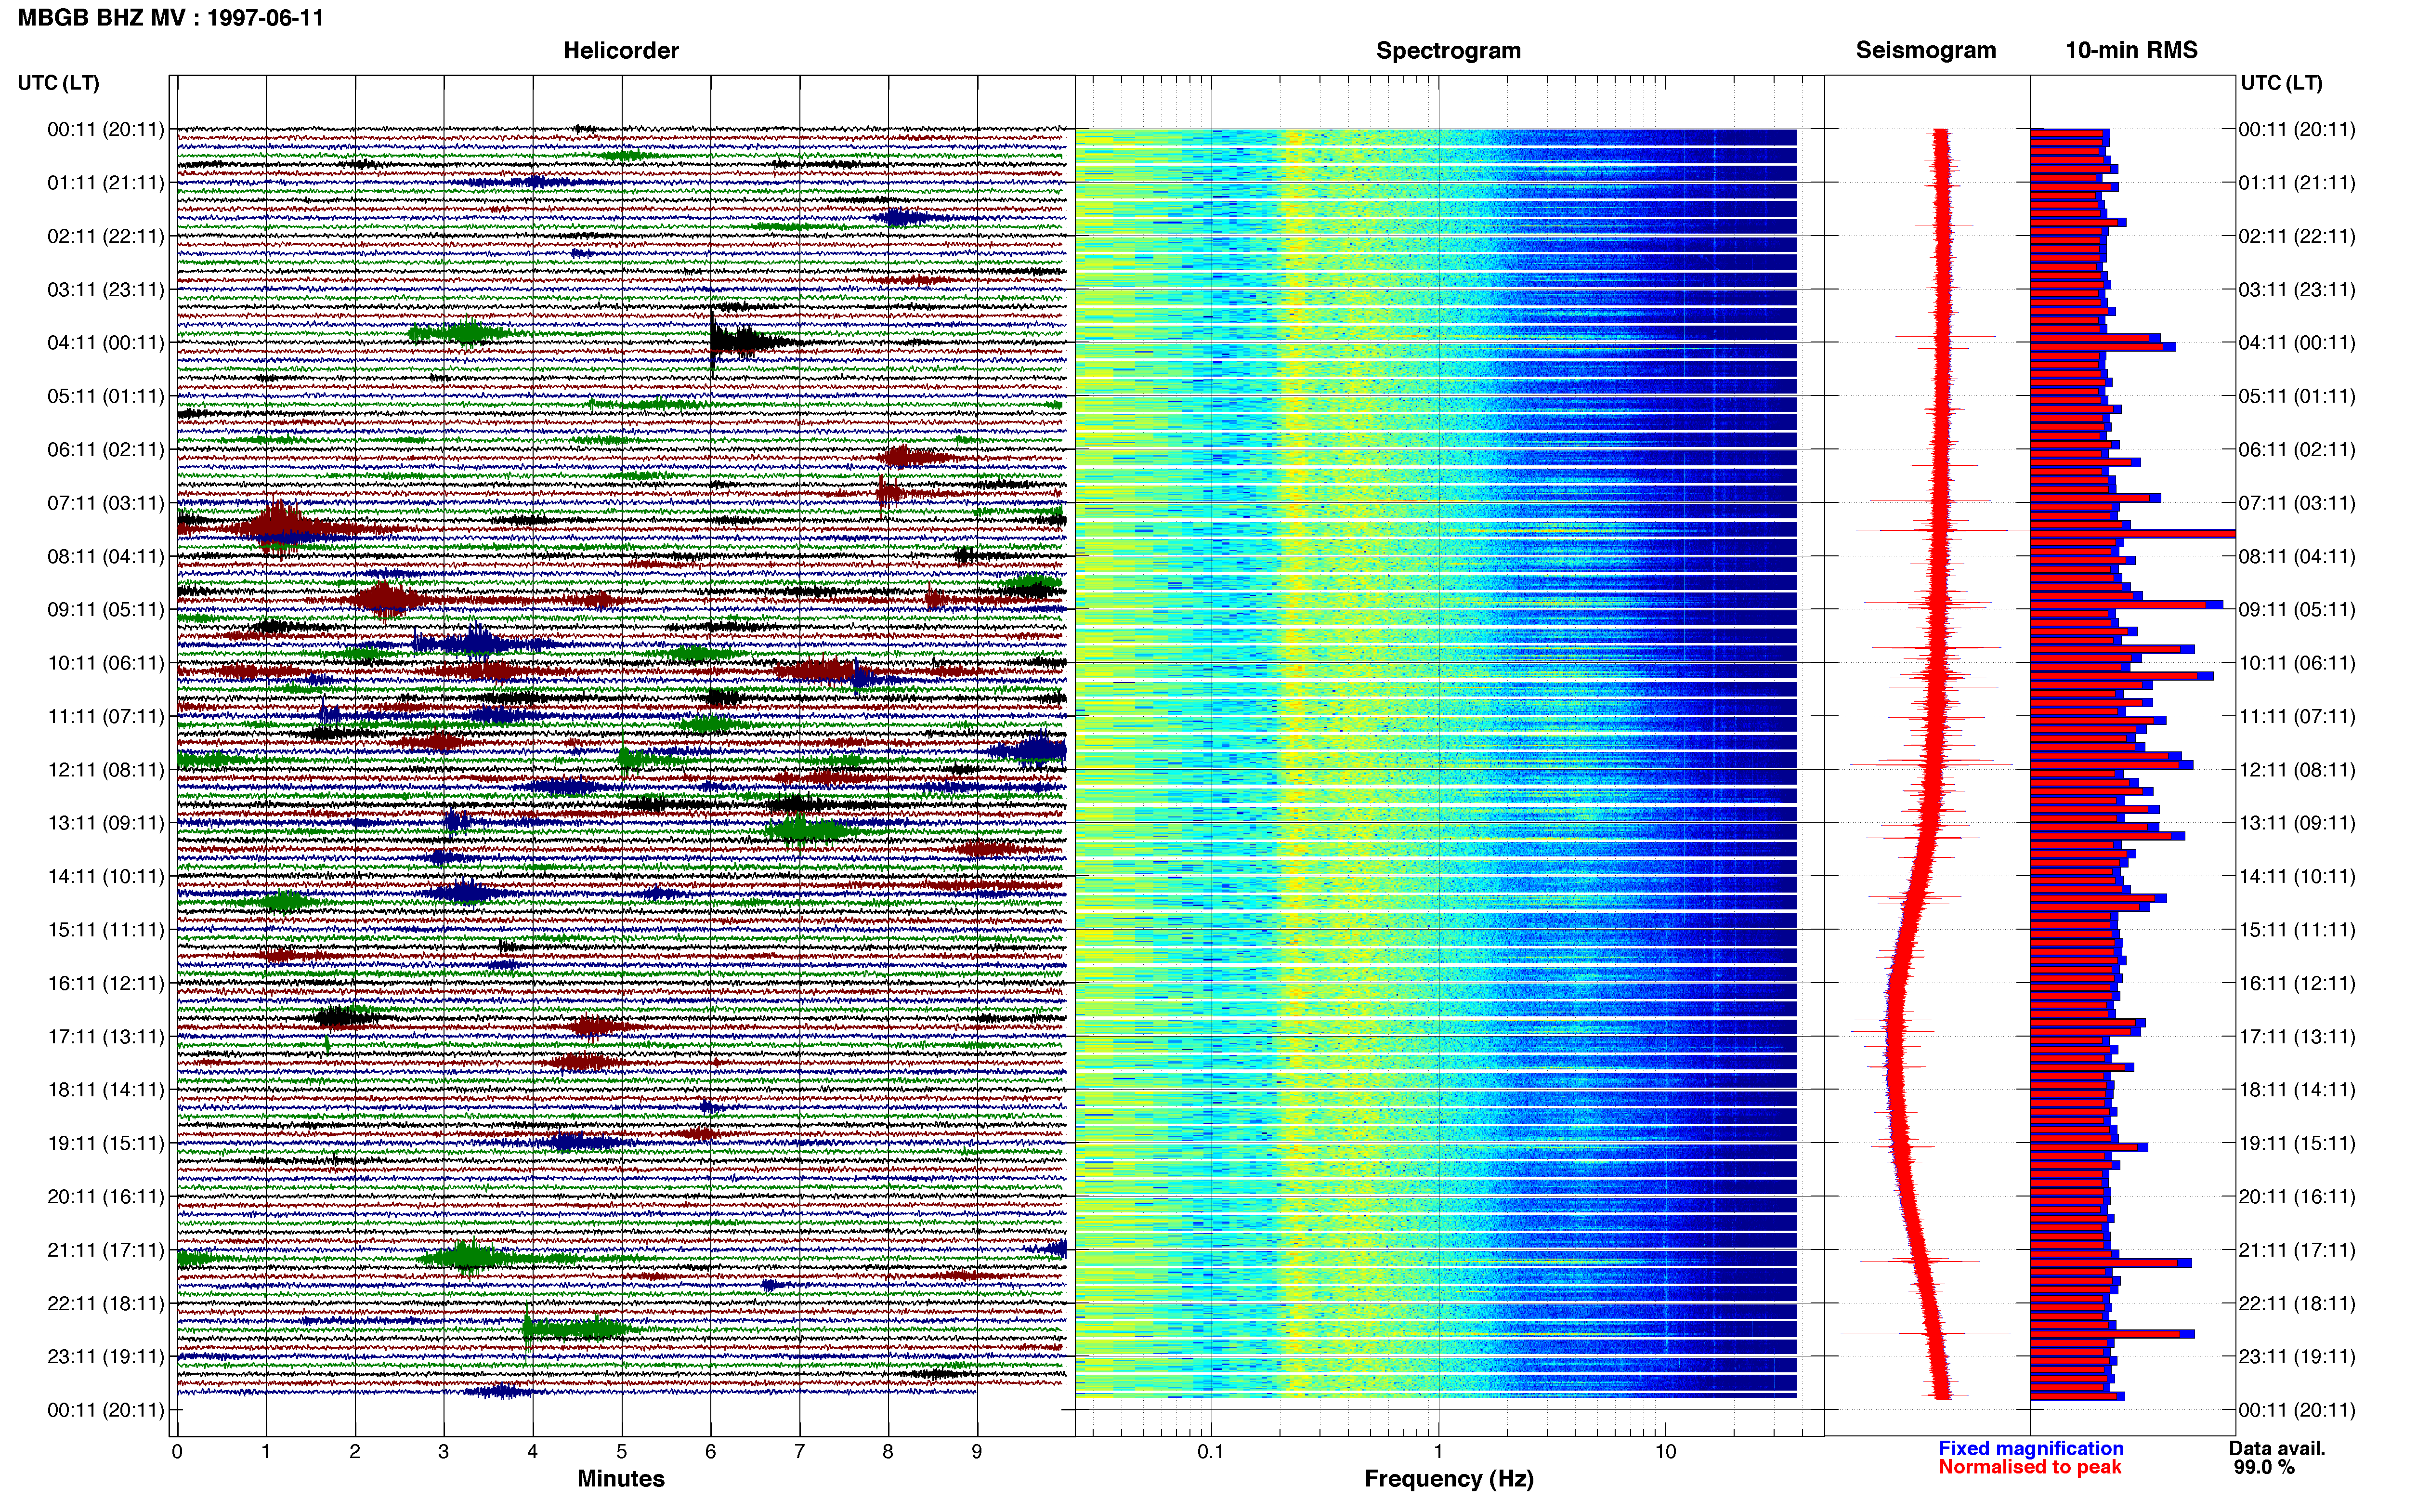Screen dimensions: 2417x1512
Task: Click left time label 04:11 (00:11)
Action: [105, 343]
